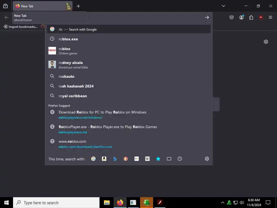
Task: Open File Explorer from the taskbar
Action: click(107, 203)
